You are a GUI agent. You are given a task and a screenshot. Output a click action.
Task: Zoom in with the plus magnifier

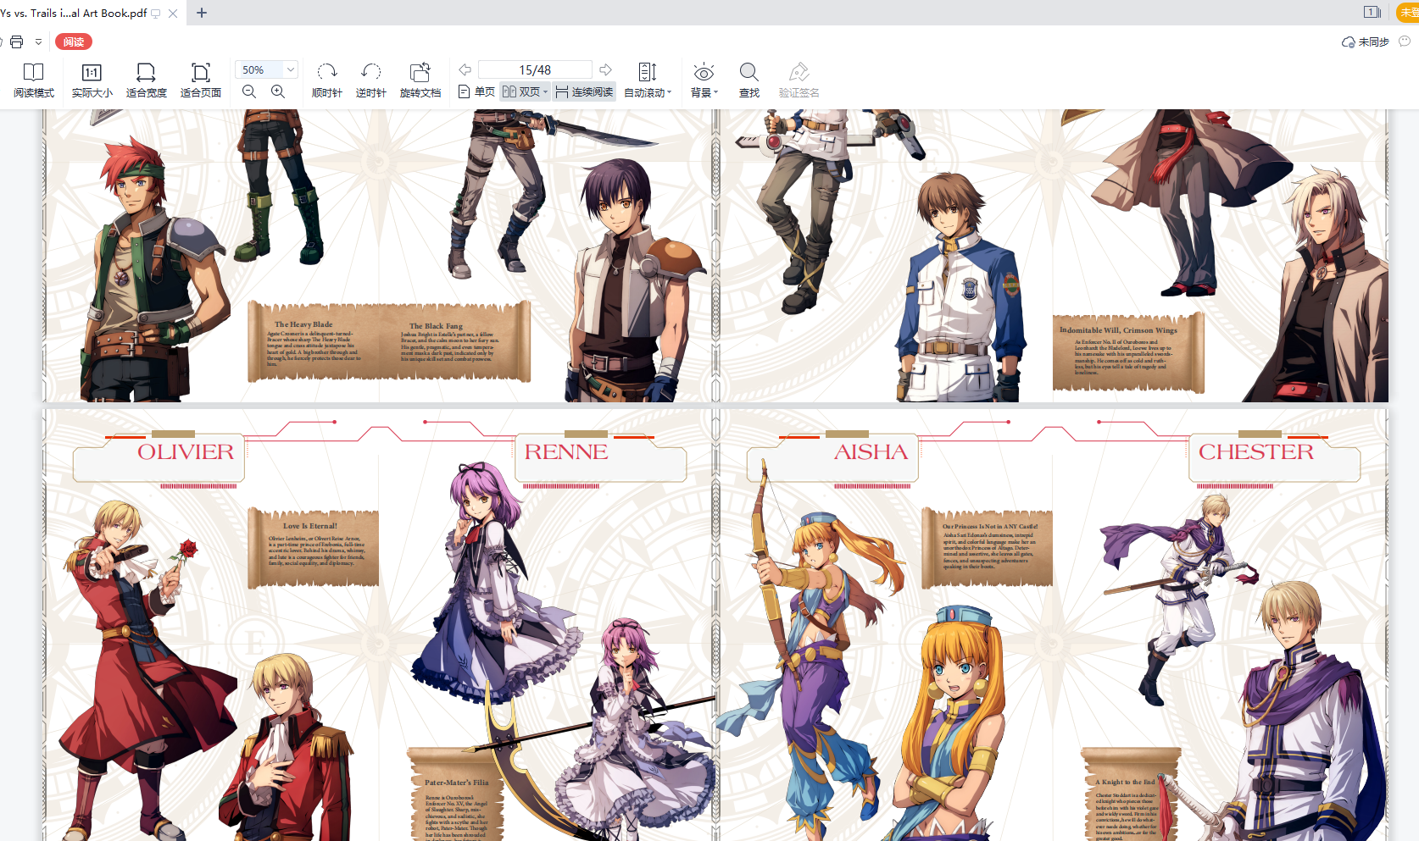(x=278, y=91)
